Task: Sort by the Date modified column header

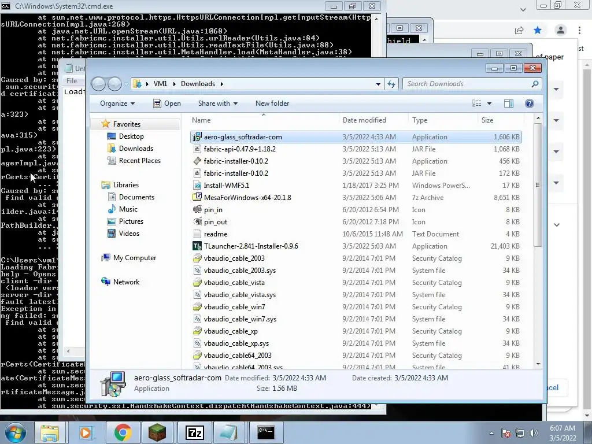Action: point(374,120)
